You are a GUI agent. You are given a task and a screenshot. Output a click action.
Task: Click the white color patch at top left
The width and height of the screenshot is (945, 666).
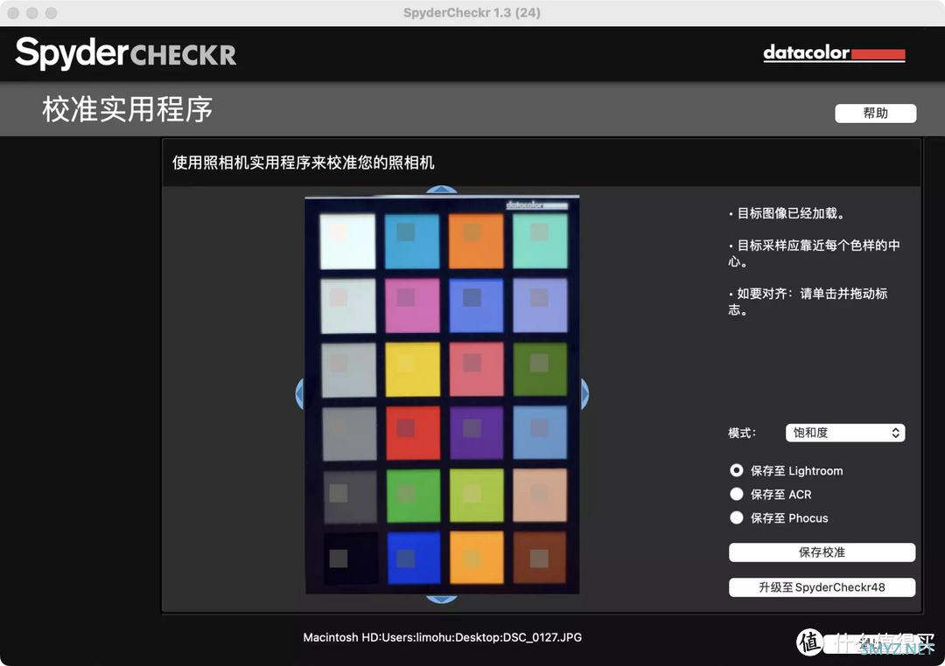pos(349,239)
